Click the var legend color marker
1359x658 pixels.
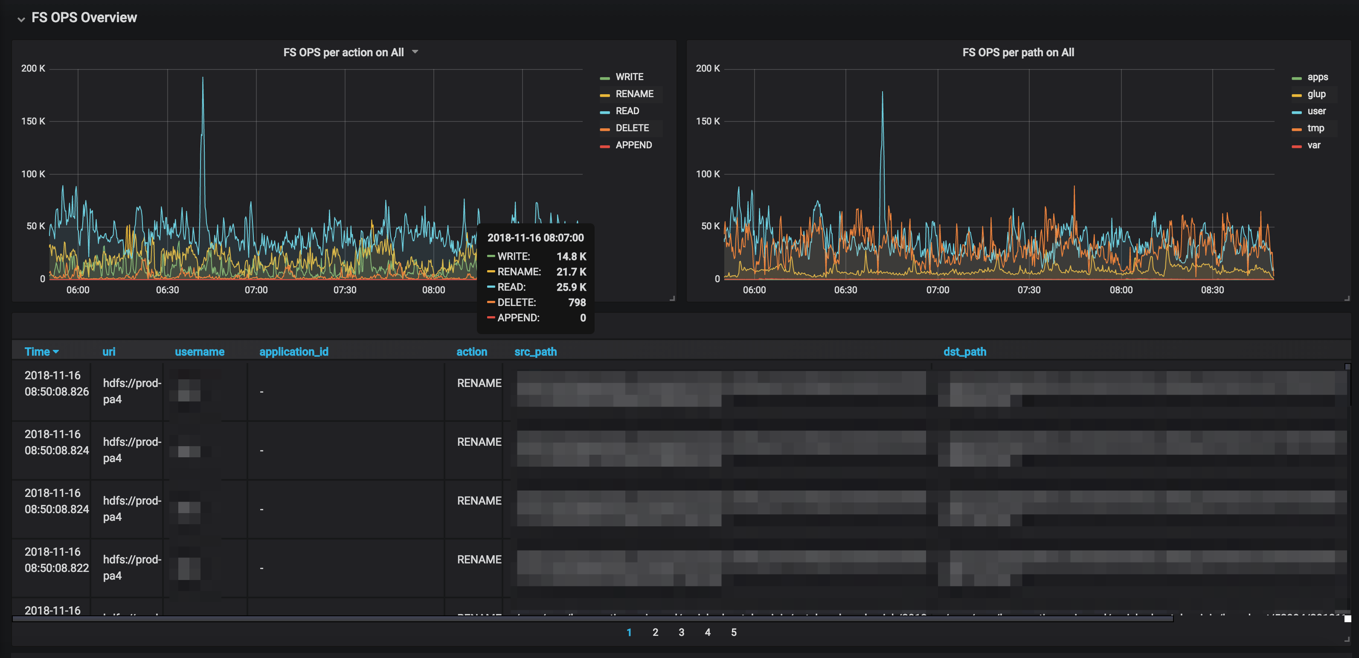[x=1296, y=146]
